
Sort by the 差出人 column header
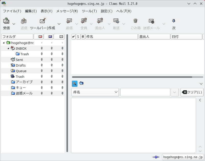click(154, 37)
